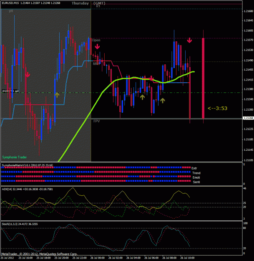
Task: Click the Extr row label
Action: click(x=194, y=168)
